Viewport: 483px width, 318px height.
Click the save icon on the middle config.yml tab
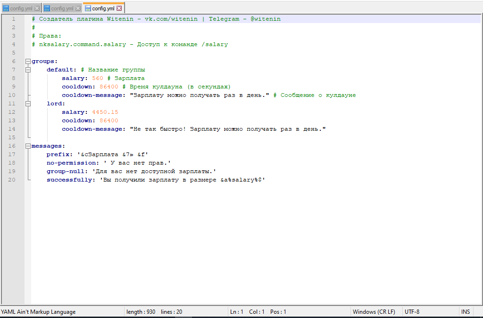click(x=47, y=8)
